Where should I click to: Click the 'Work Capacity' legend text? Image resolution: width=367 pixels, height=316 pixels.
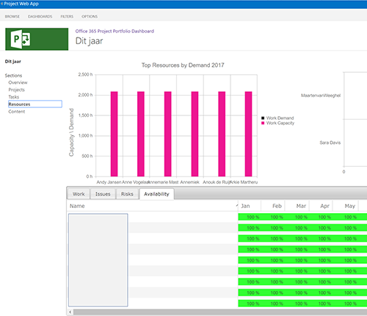pos(280,123)
